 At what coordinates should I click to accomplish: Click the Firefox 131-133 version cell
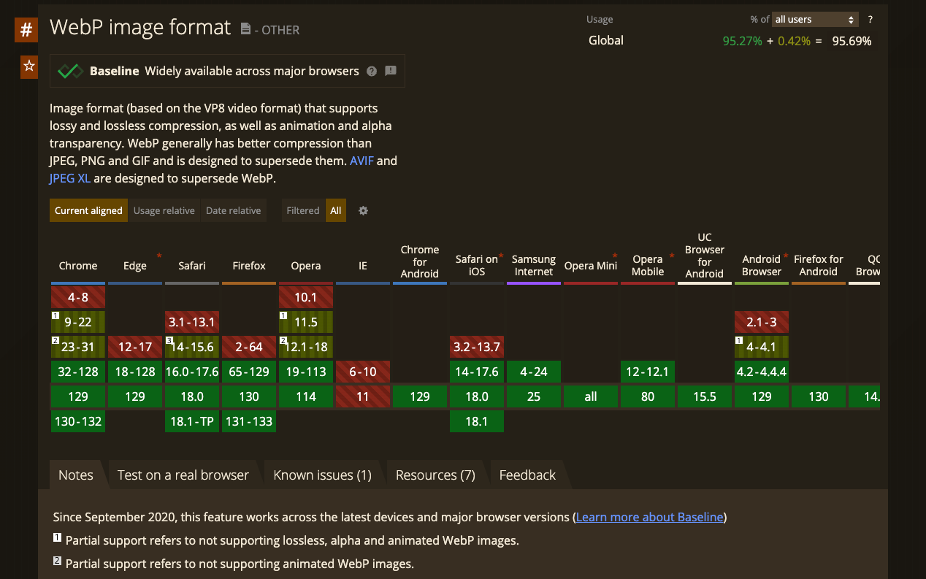pyautogui.click(x=249, y=421)
